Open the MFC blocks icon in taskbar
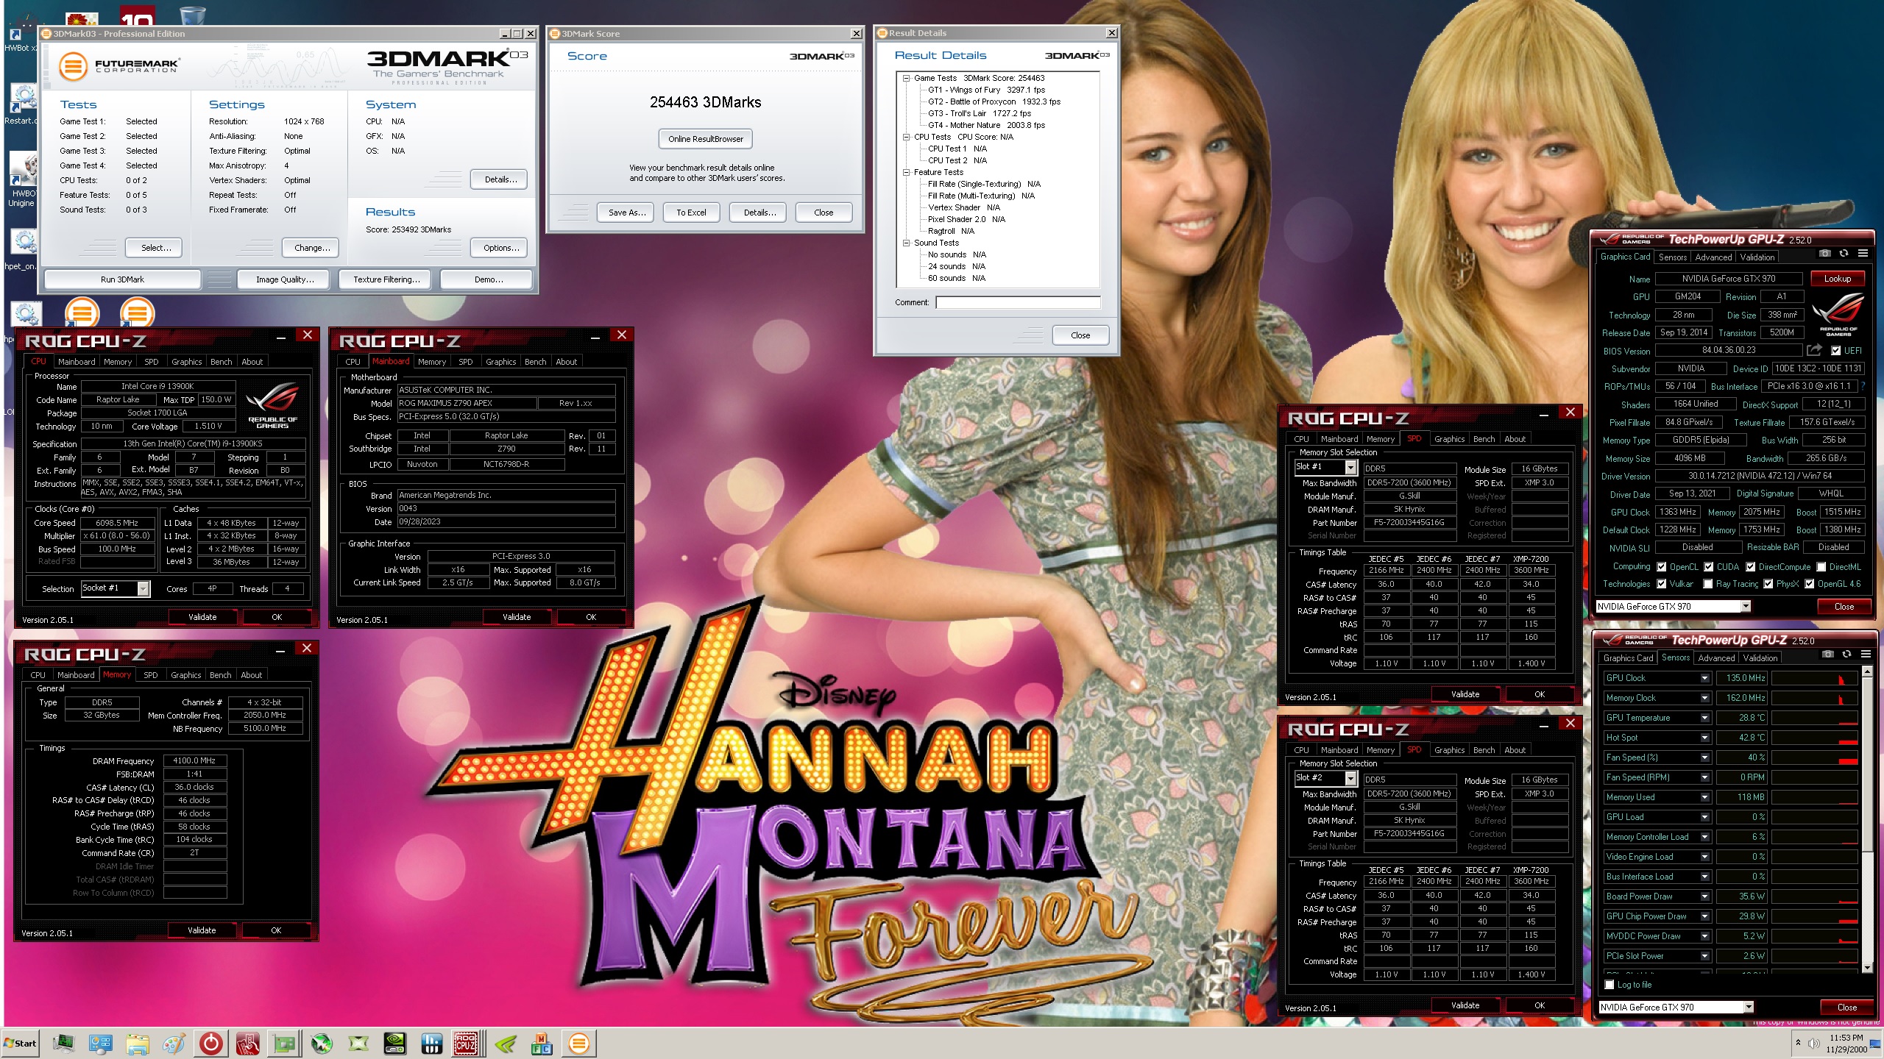Screen dimensions: 1884x1059 tap(542, 1043)
